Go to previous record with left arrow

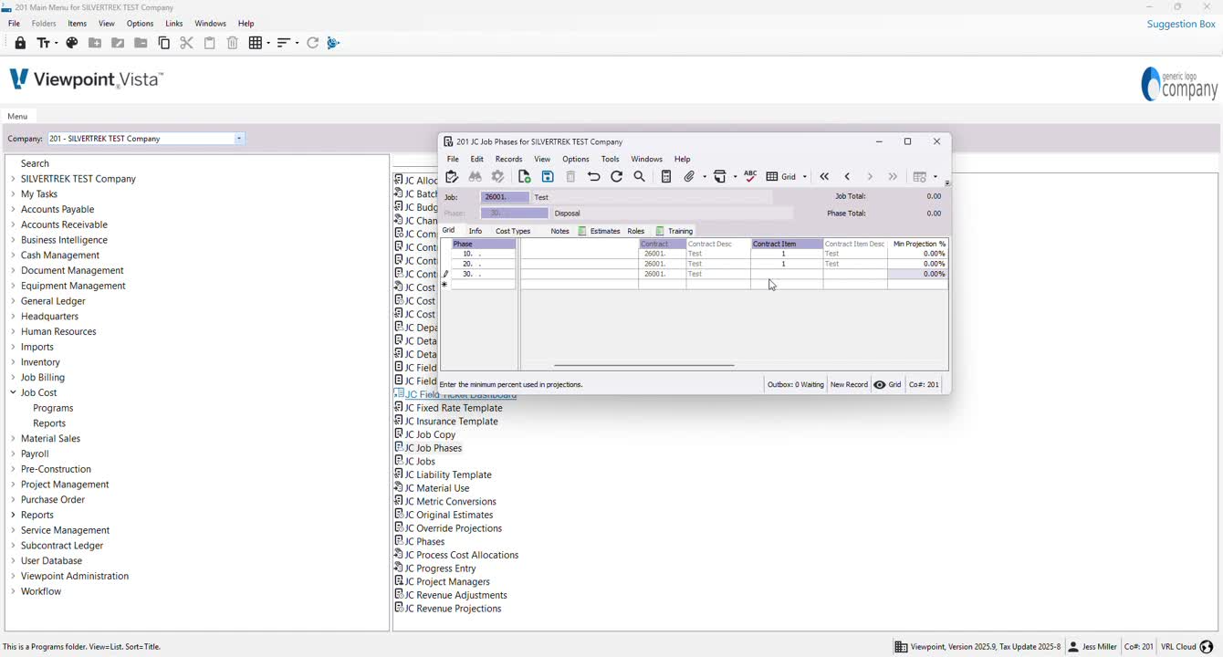pyautogui.click(x=847, y=177)
